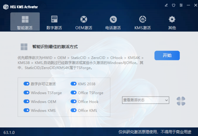The image size is (198, 136).
Task: Open the 智能激活 tab with Windows logo
Action: [25, 22]
